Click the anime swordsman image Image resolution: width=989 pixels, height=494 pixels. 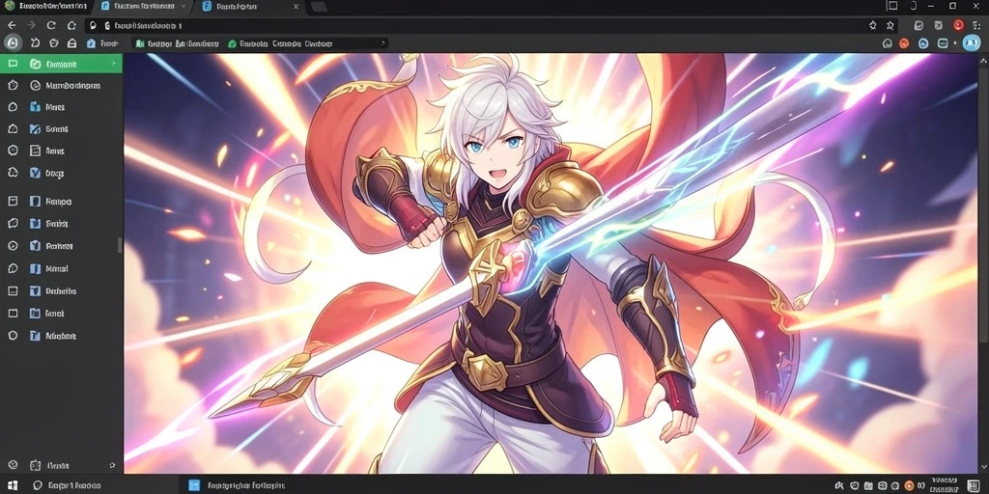click(550, 263)
